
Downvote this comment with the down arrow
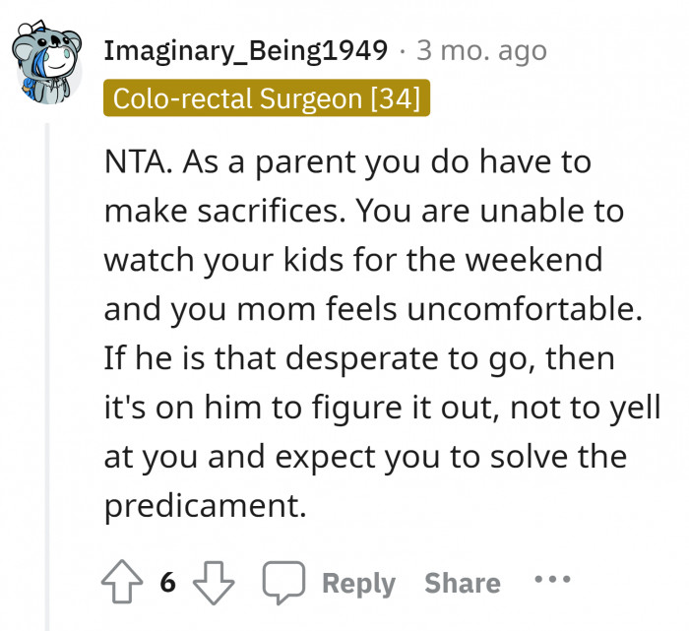(213, 583)
